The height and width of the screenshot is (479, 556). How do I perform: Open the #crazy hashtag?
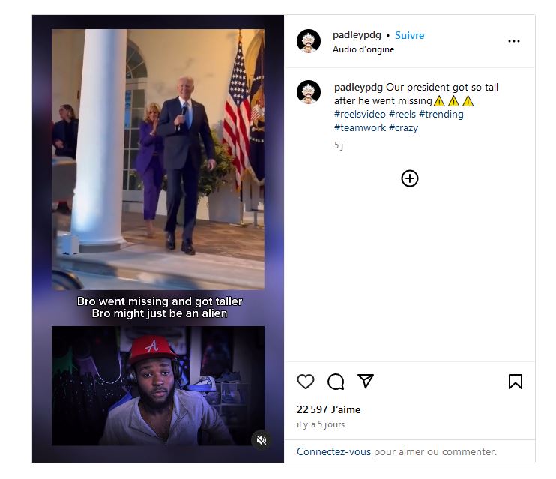404,128
